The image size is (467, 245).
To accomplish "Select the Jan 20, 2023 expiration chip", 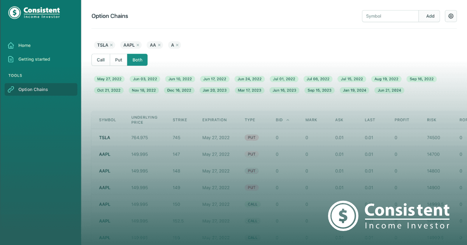I will pyautogui.click(x=214, y=90).
